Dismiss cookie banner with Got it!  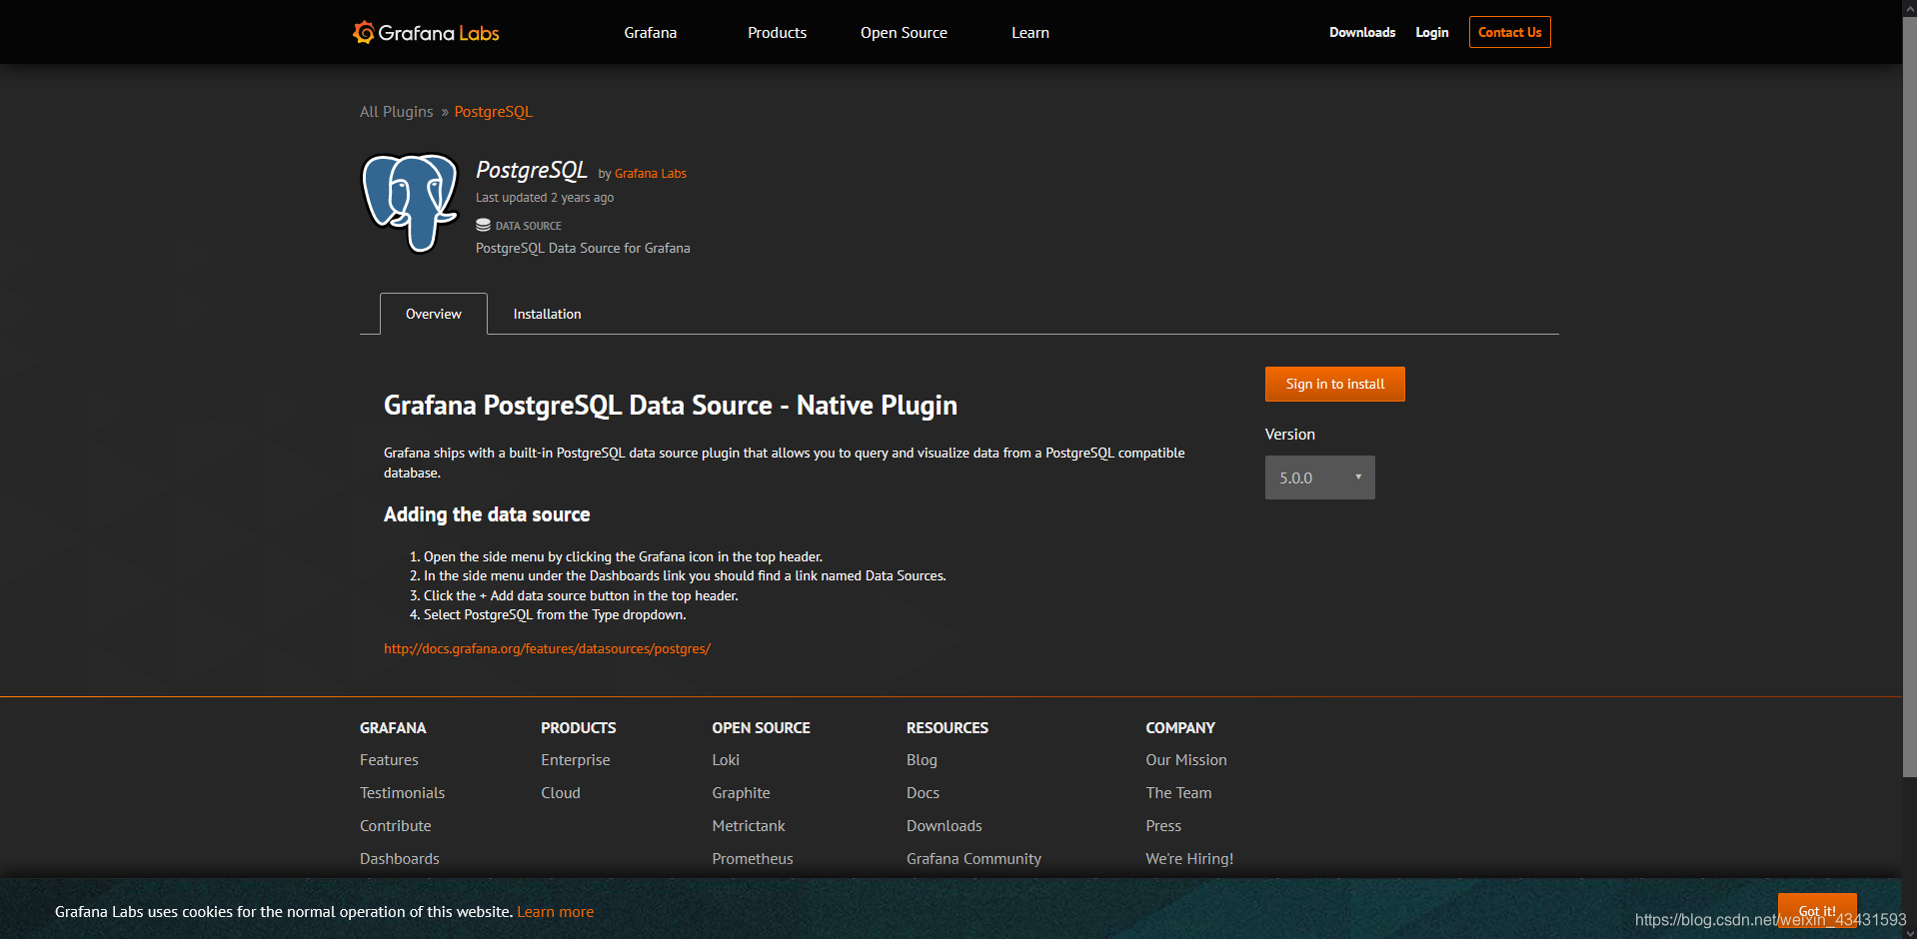click(x=1817, y=910)
